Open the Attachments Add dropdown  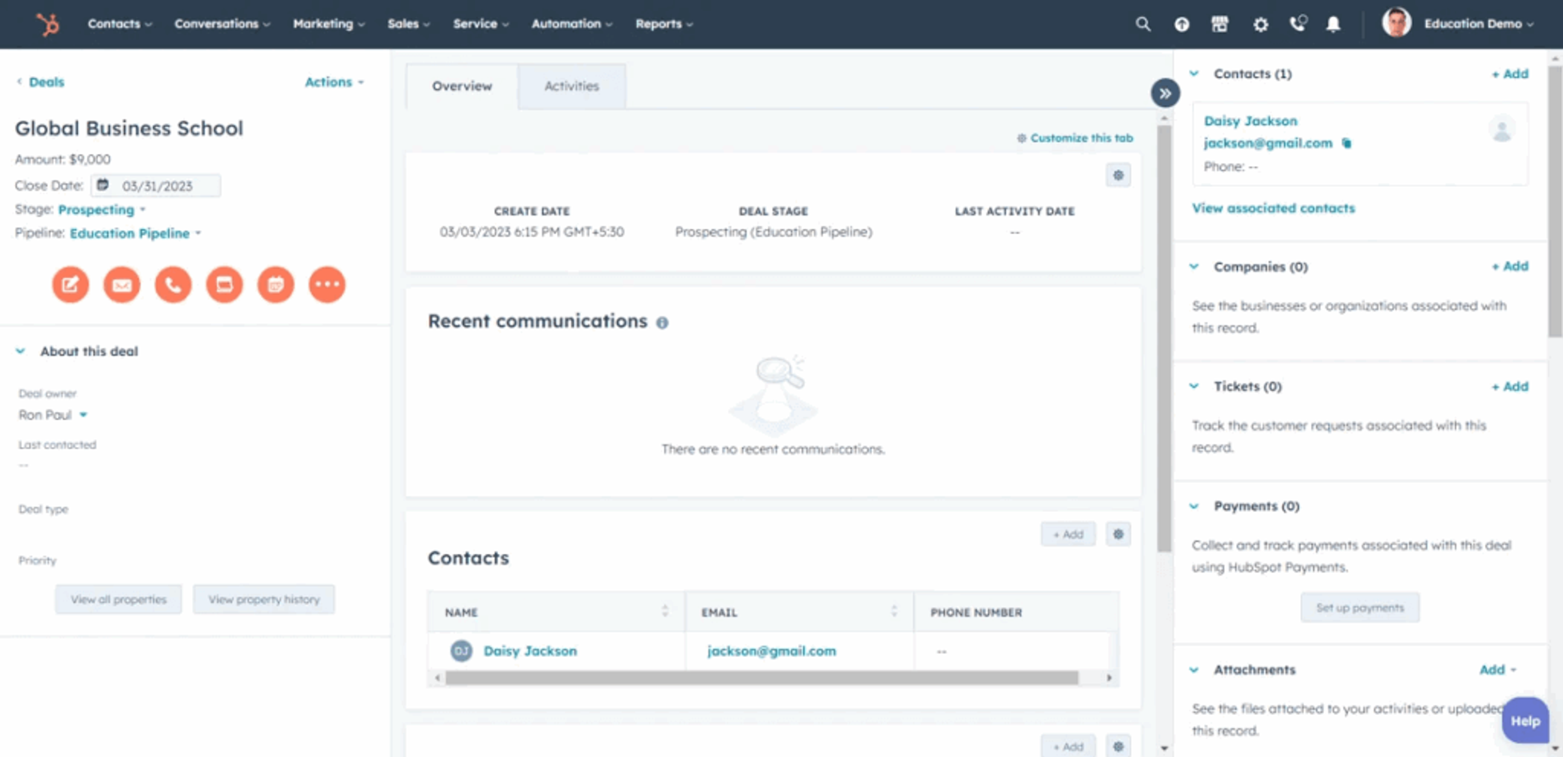tap(1497, 669)
